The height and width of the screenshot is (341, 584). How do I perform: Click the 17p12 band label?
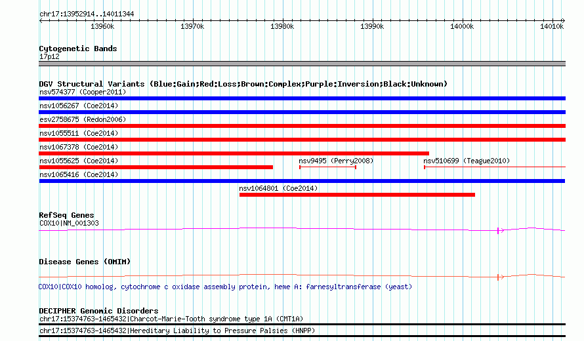(49, 57)
